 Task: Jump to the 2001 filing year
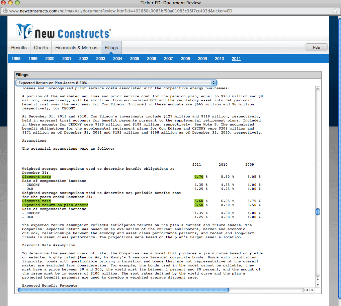coord(67,59)
